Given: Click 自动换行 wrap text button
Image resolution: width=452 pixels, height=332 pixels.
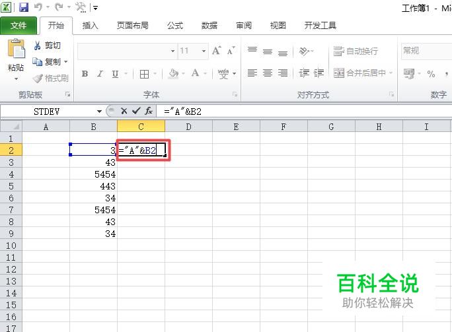Looking at the screenshot, I should point(356,51).
